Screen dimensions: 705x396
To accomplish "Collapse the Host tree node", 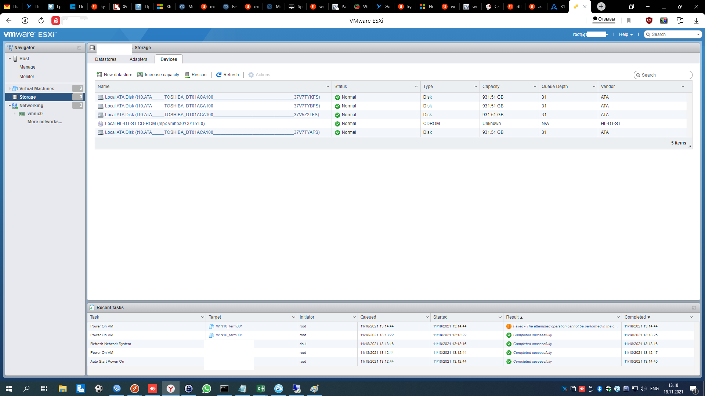I will tap(10, 59).
